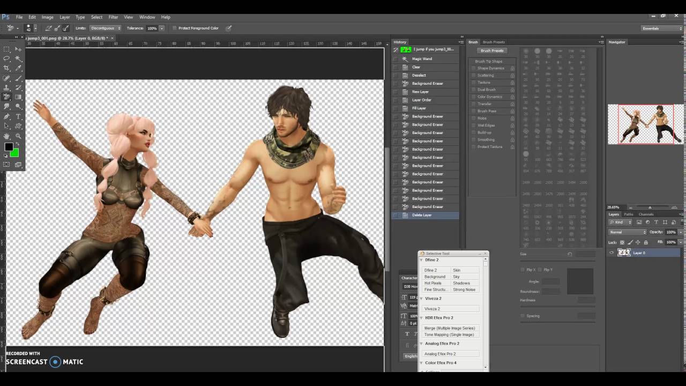This screenshot has width=686, height=386.
Task: Select the Gradient tool
Action: click(x=18, y=97)
